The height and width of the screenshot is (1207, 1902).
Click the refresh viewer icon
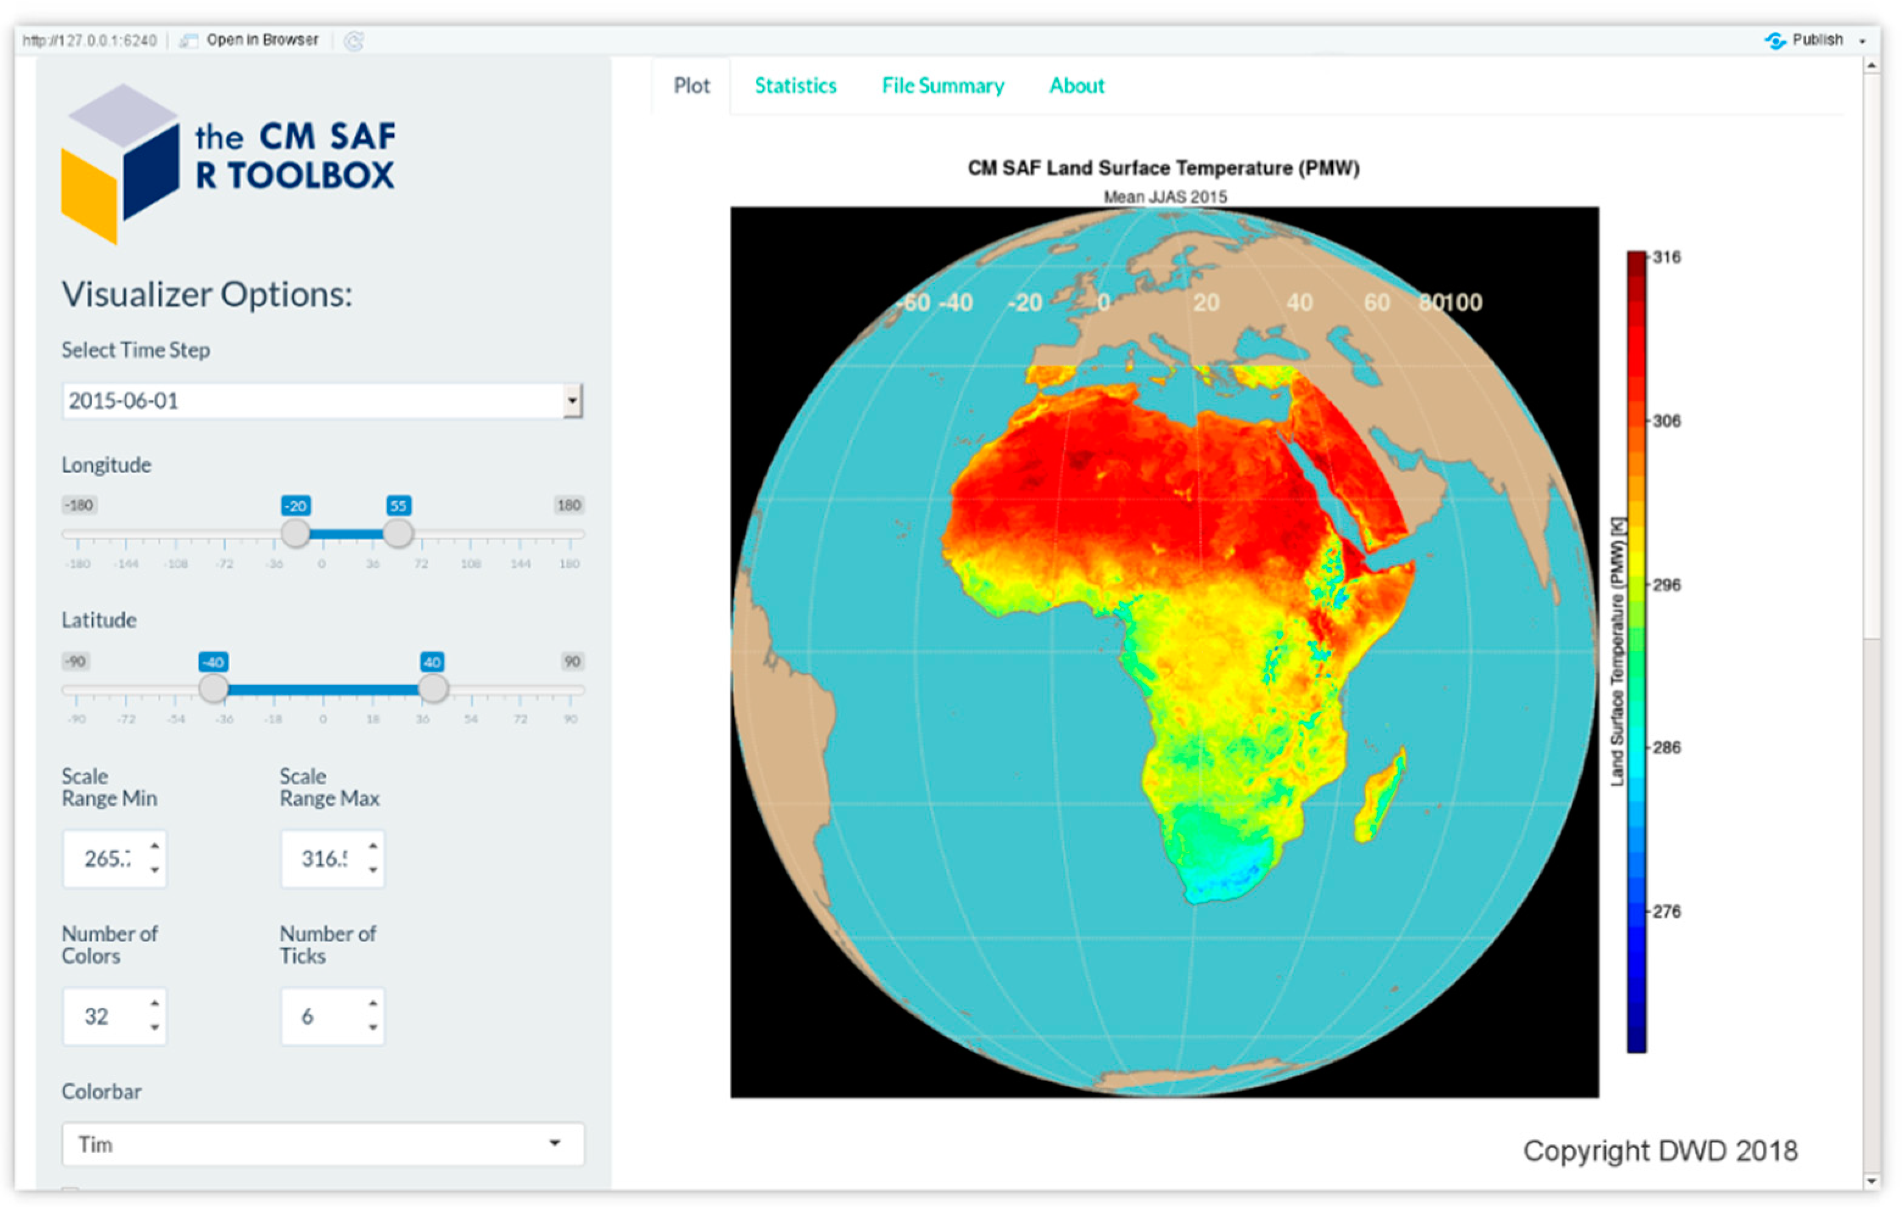pos(354,41)
